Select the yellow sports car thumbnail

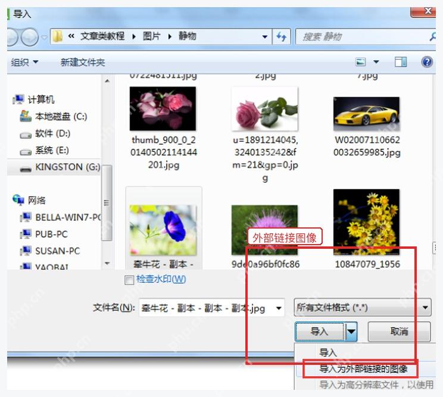click(x=366, y=114)
